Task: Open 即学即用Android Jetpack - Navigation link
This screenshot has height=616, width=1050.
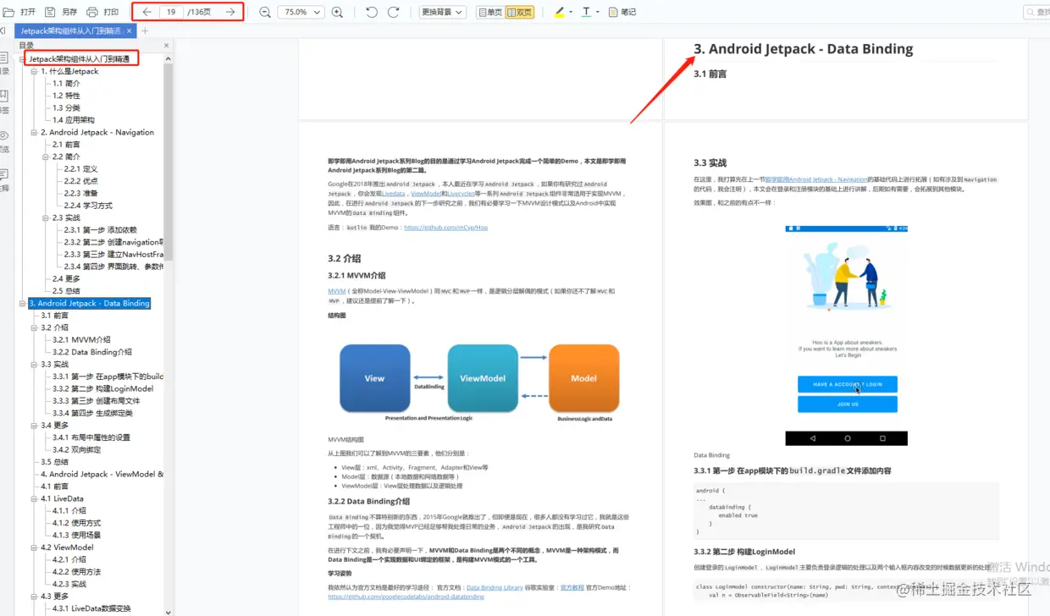Action: pos(815,179)
